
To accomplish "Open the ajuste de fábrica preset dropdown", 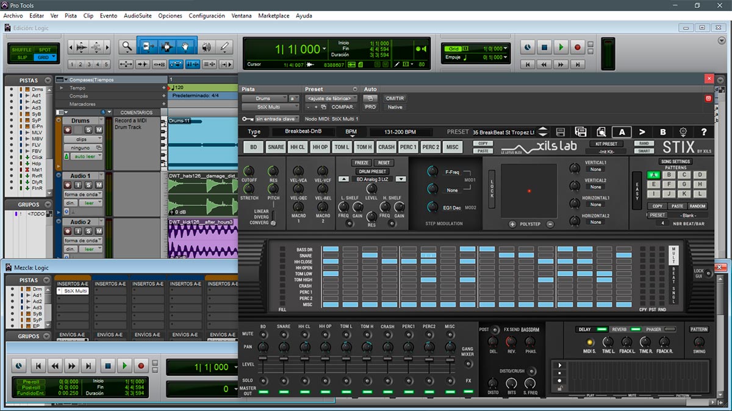I will click(330, 98).
